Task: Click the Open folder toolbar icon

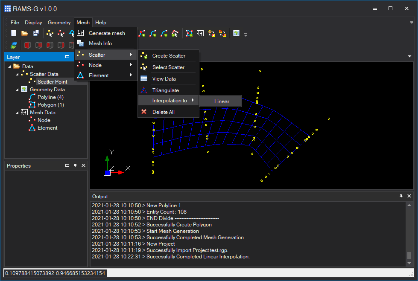Action: pyautogui.click(x=25, y=33)
